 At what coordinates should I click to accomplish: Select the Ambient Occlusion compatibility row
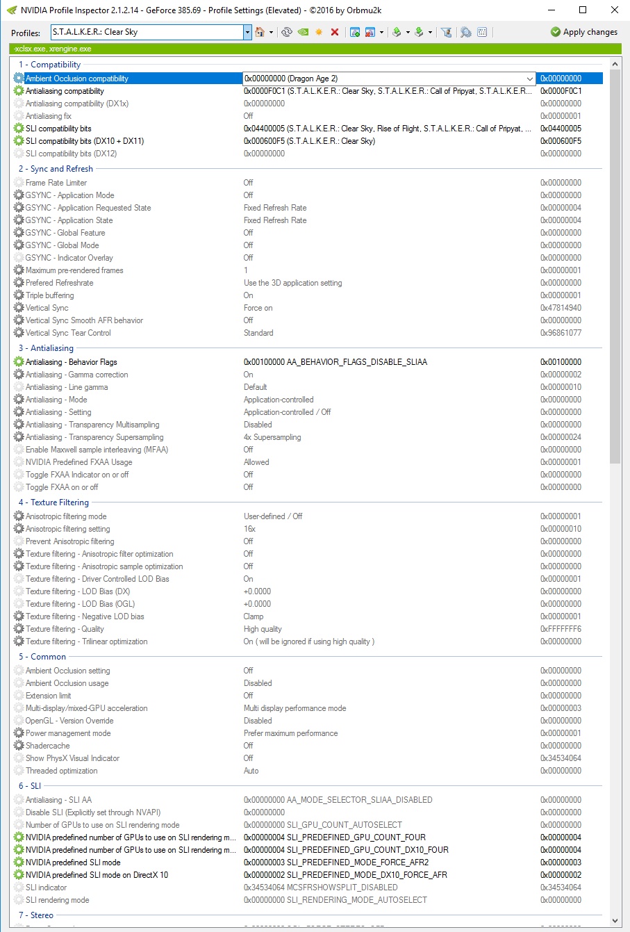[x=307, y=79]
